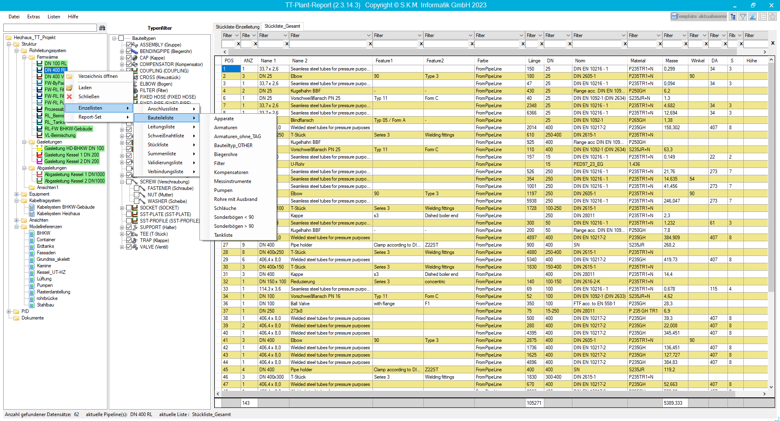Screen dimensions: 780x421
Task: Click the COMPENSATOR part icon
Action: click(135, 64)
